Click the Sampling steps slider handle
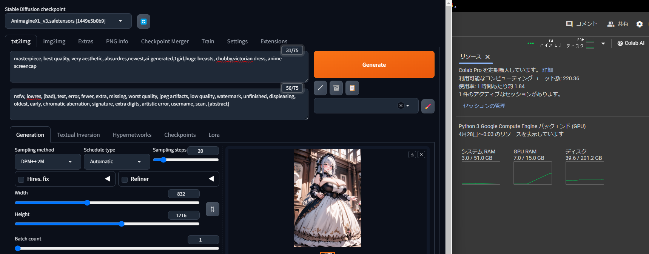649x254 pixels. click(x=163, y=160)
